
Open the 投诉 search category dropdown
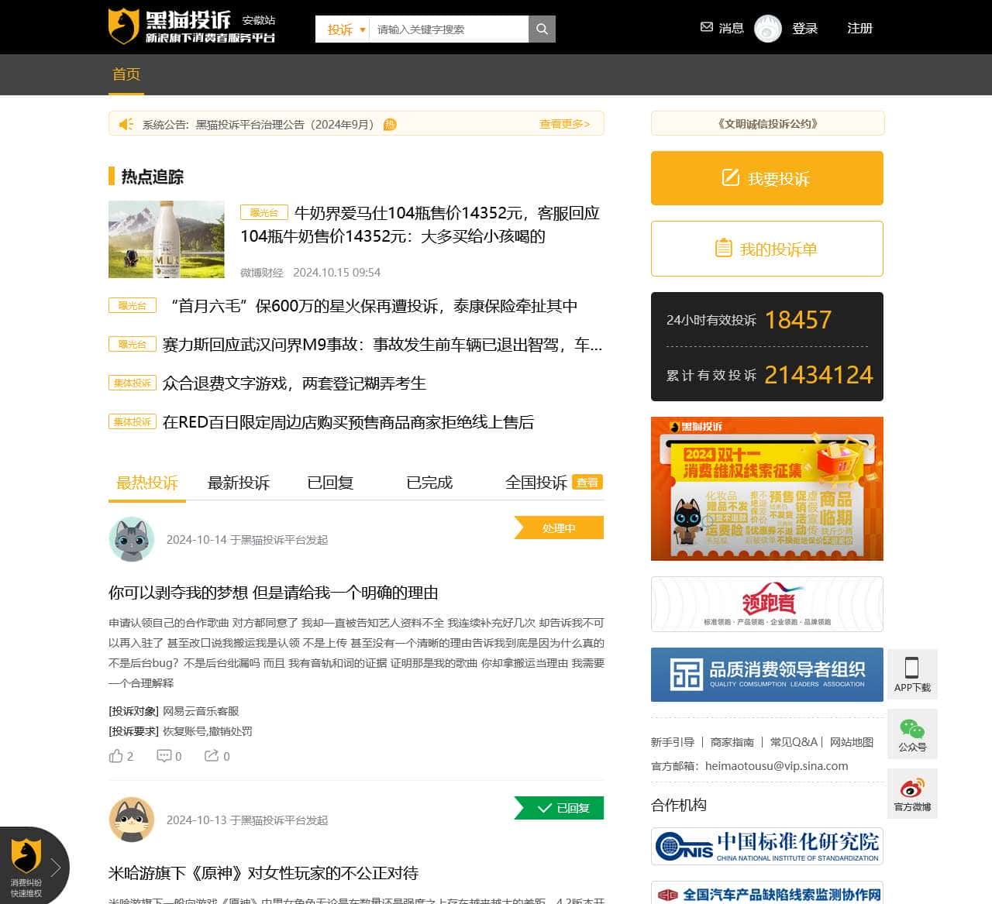click(x=340, y=29)
